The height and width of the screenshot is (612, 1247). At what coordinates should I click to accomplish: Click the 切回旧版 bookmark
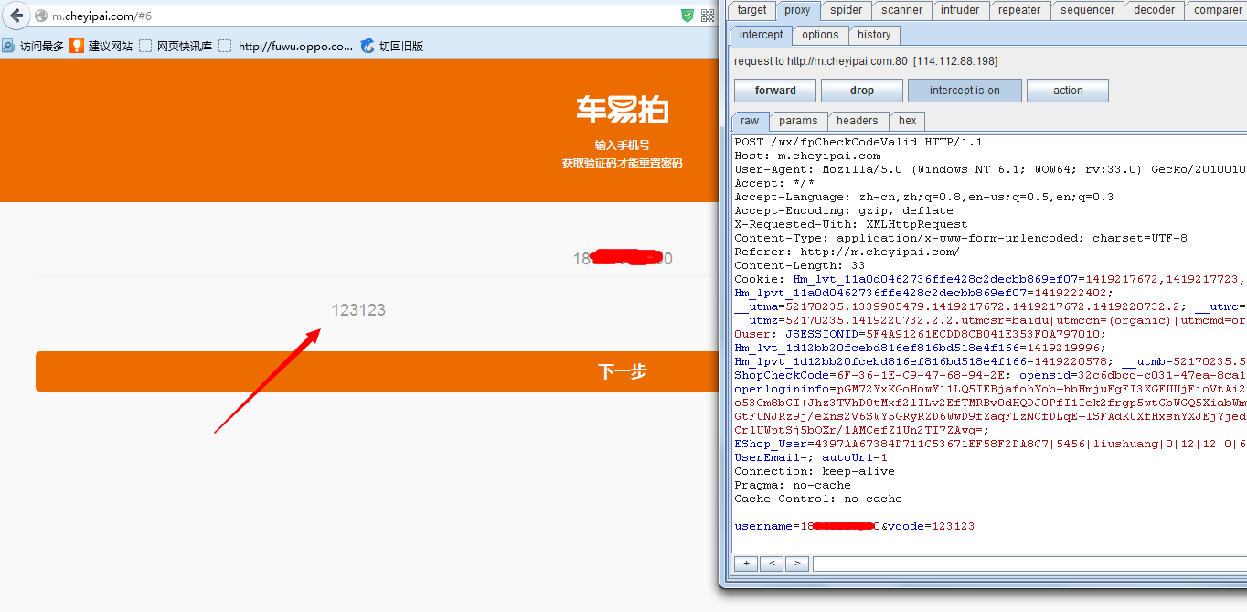(392, 46)
